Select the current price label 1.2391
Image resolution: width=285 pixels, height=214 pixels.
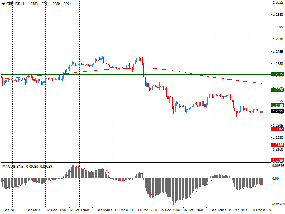click(278, 111)
